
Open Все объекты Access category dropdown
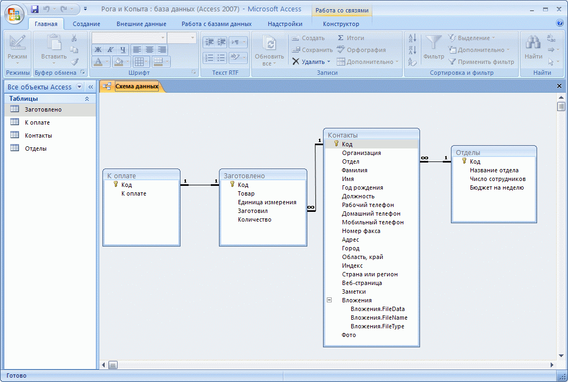(80, 87)
